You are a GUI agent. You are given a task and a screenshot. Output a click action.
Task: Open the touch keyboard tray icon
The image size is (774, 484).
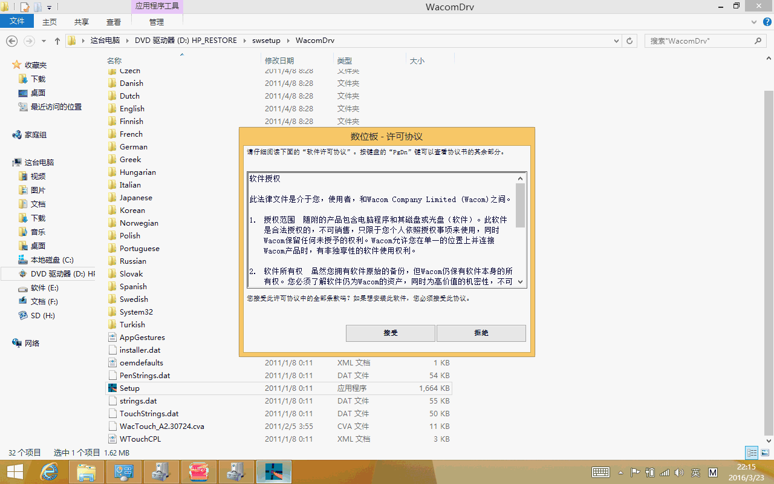point(600,473)
